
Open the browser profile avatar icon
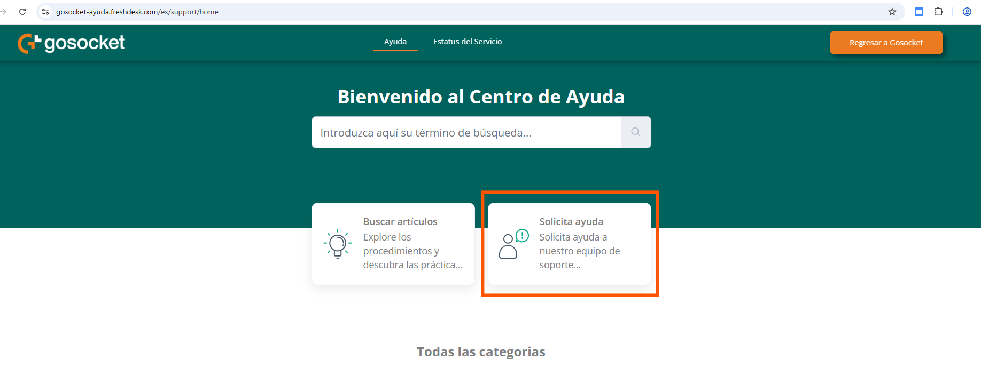point(967,12)
